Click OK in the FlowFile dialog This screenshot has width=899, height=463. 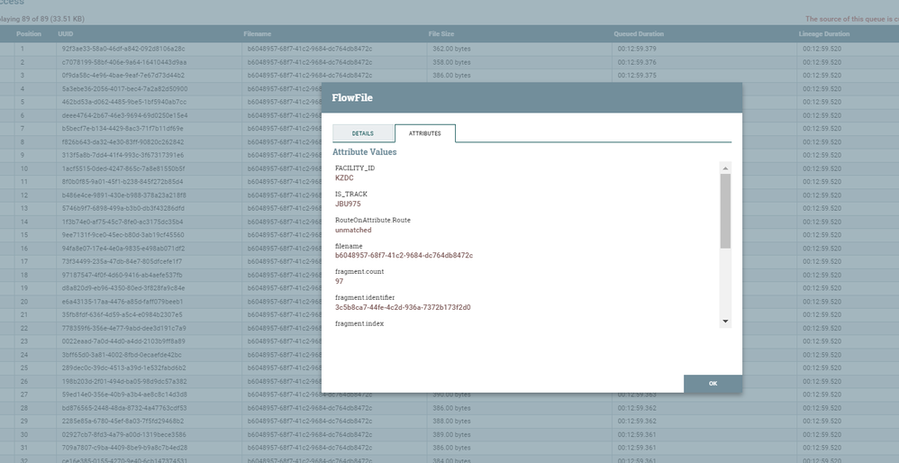pos(713,384)
